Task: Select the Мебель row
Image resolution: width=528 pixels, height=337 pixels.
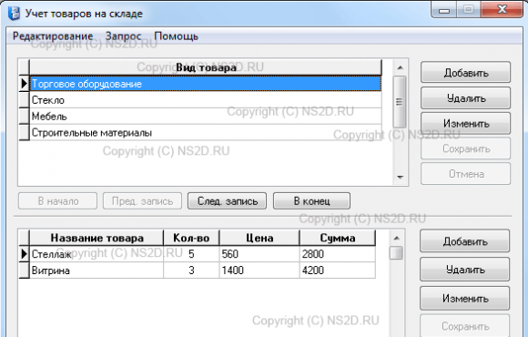Action: [206, 117]
